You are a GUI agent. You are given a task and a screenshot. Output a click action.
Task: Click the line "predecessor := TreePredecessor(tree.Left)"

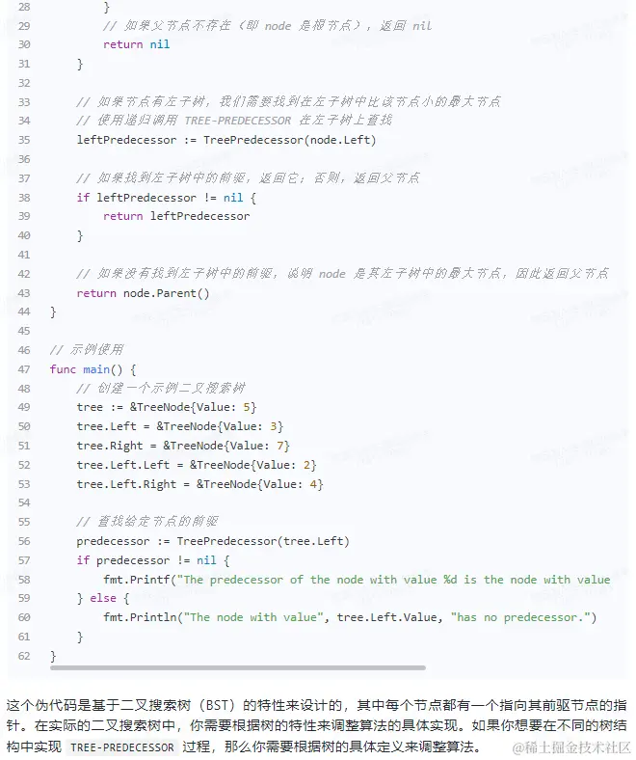[213, 541]
